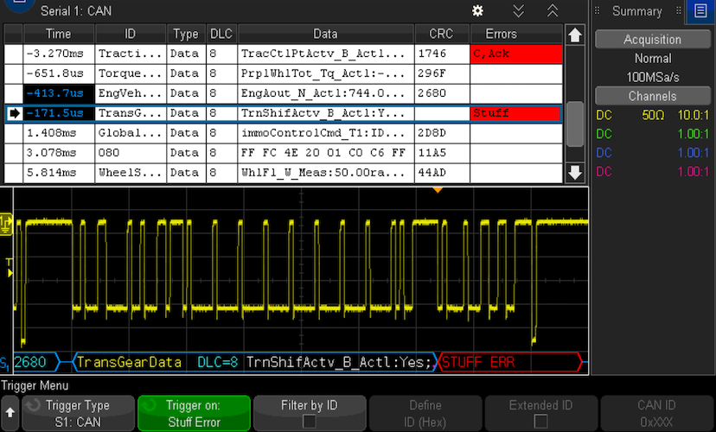Click the double-chevron down icon
716x432 pixels.
(x=518, y=11)
